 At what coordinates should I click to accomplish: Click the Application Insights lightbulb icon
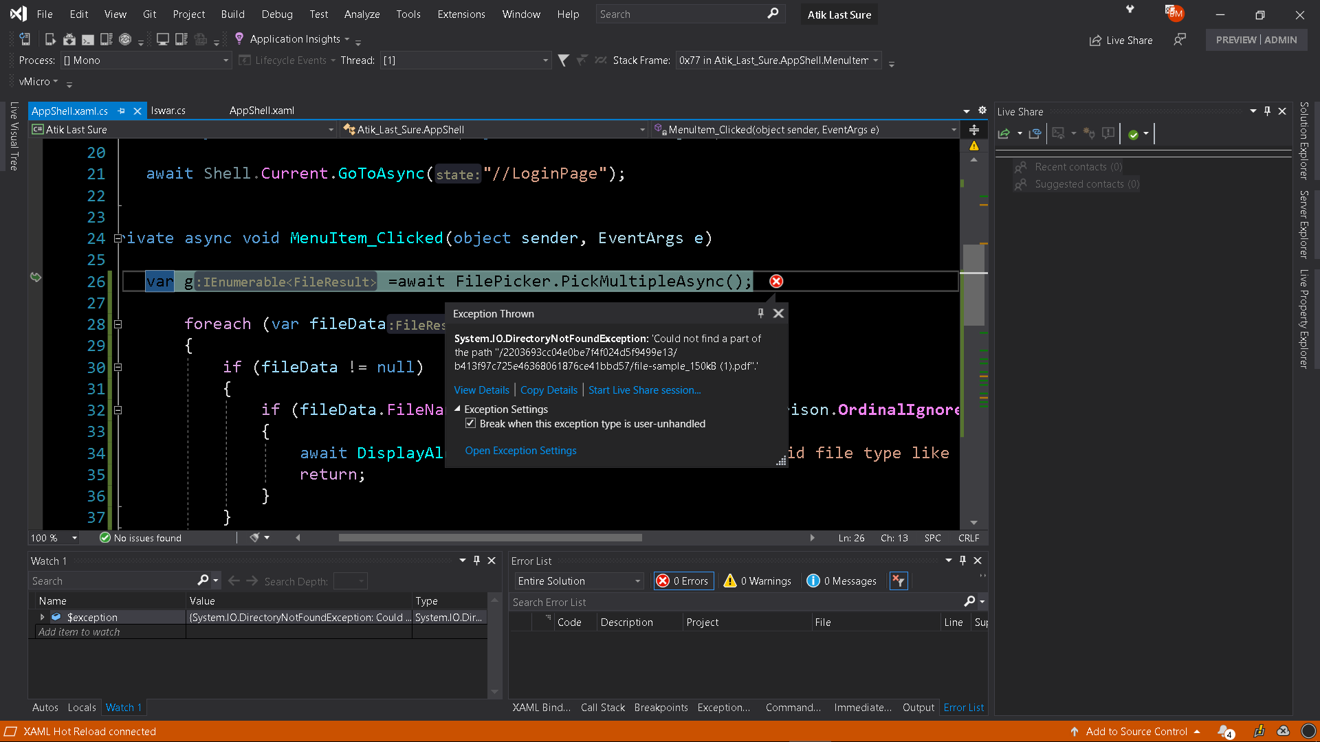click(239, 38)
